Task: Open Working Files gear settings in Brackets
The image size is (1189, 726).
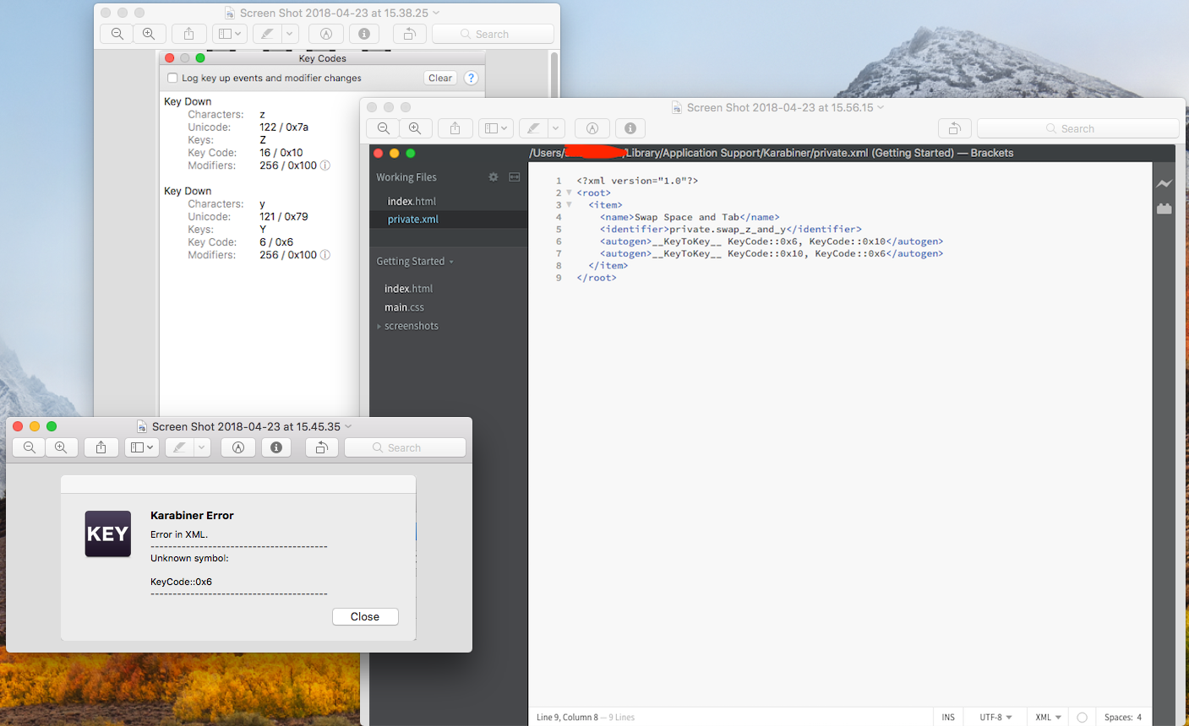Action: [494, 177]
